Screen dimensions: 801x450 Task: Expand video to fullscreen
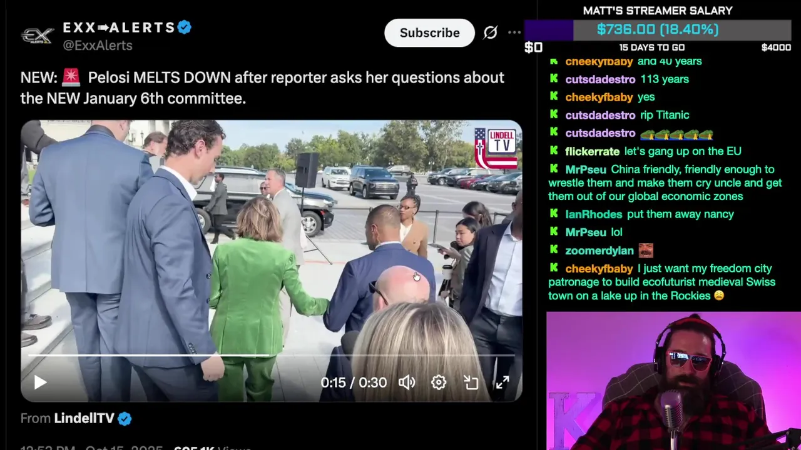click(x=503, y=382)
